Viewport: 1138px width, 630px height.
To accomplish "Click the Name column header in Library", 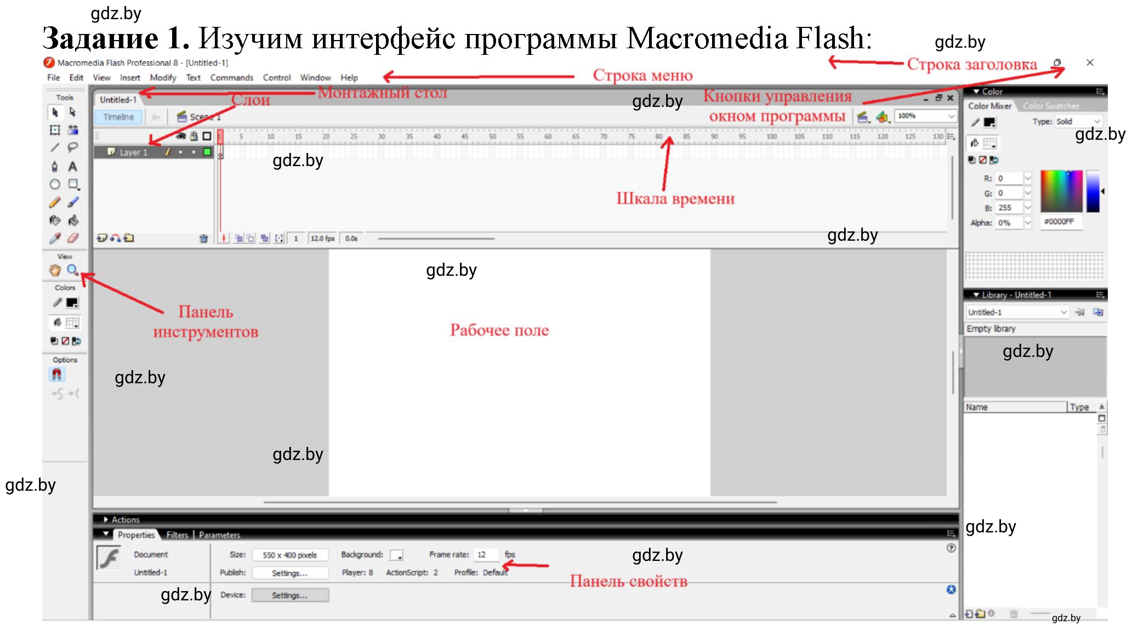I will click(x=1015, y=407).
